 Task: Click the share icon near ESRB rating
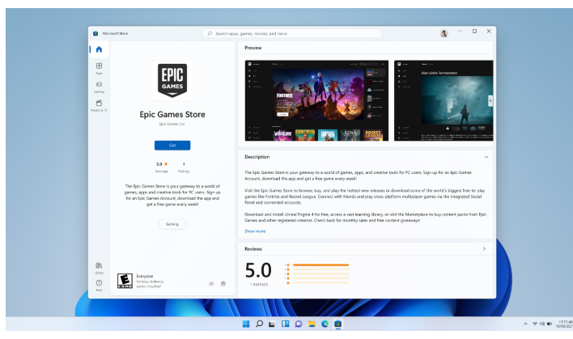[211, 284]
